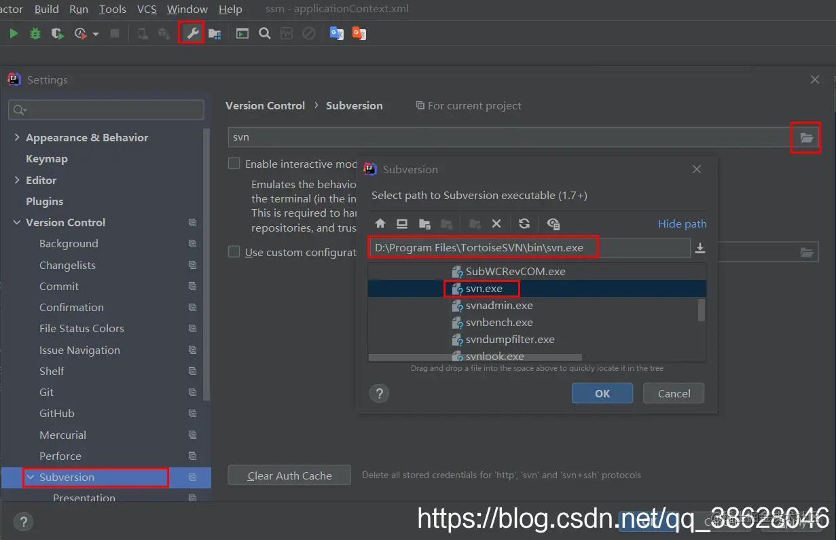Screen dimensions: 836x540
Task: Click the Settings search field
Action: (x=106, y=110)
